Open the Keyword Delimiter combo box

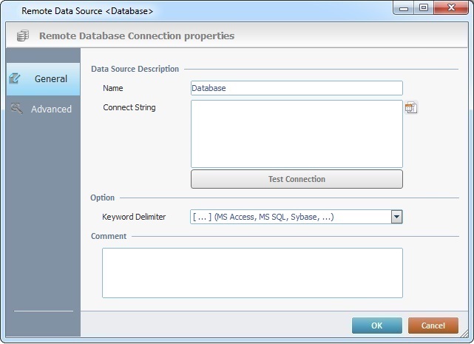coord(290,217)
